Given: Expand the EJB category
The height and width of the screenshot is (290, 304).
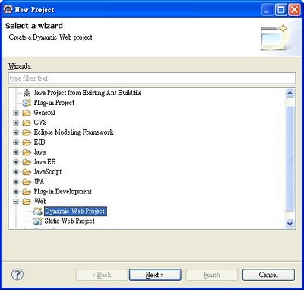Looking at the screenshot, I should pos(16,142).
